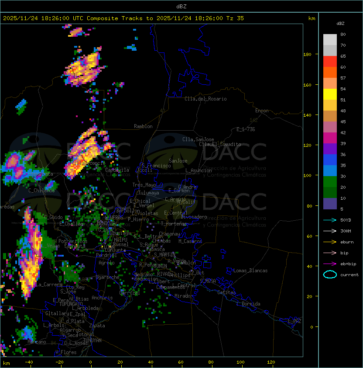Click the magenta eb+bip arrow symbol
This screenshot has height=368, width=363.
point(330,264)
